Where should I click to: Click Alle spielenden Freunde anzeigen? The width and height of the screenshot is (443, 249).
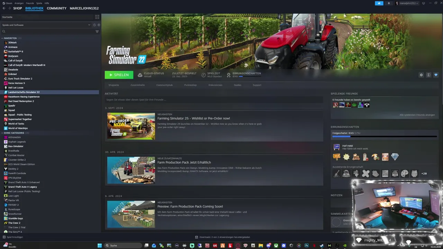tap(417, 115)
